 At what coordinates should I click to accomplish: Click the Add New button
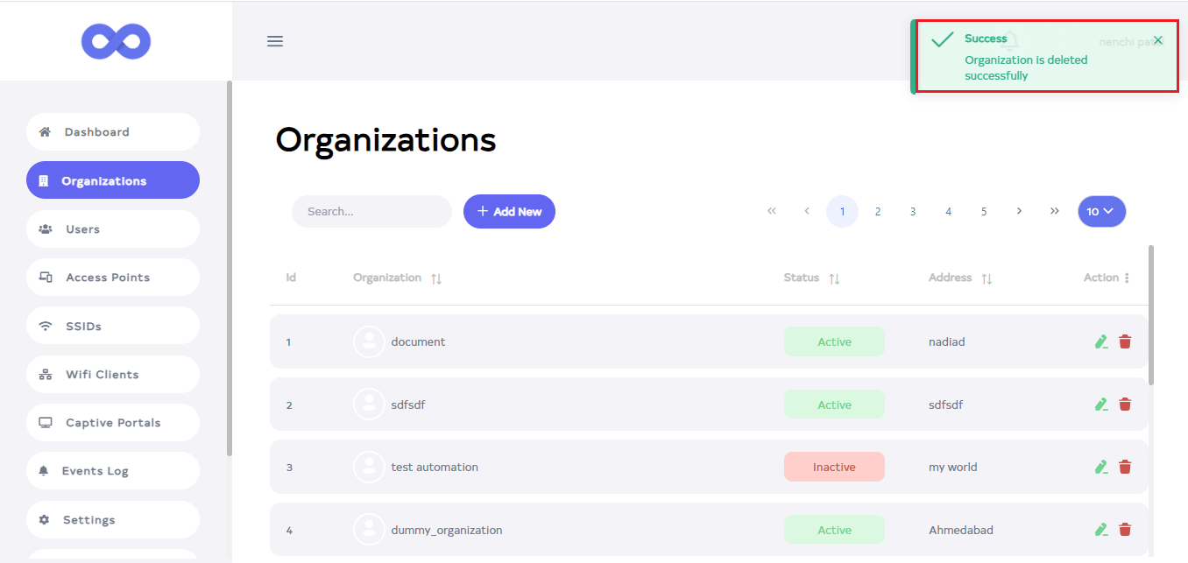[x=509, y=211]
